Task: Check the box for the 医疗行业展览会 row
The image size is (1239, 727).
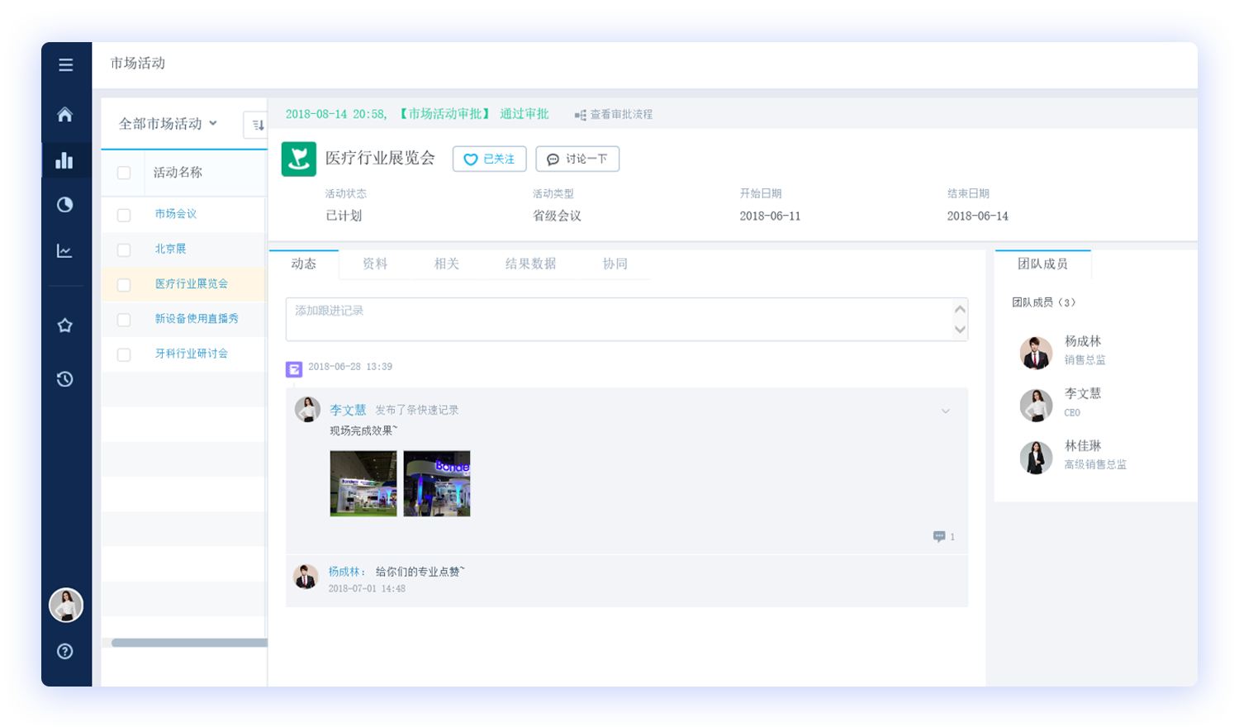Action: [124, 285]
